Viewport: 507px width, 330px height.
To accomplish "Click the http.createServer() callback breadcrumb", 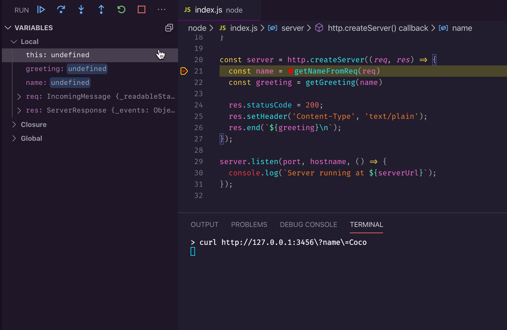I will tap(377, 28).
